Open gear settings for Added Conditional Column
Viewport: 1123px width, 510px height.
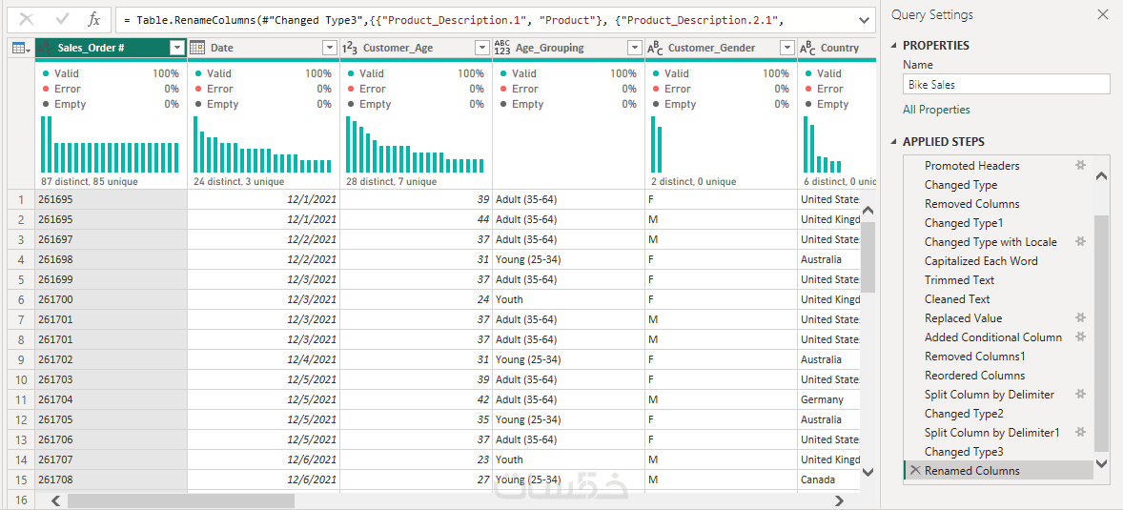point(1080,337)
